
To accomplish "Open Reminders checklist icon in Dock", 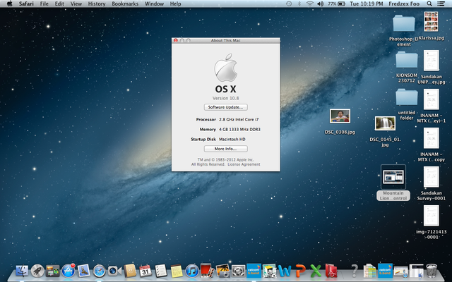I will (x=161, y=271).
